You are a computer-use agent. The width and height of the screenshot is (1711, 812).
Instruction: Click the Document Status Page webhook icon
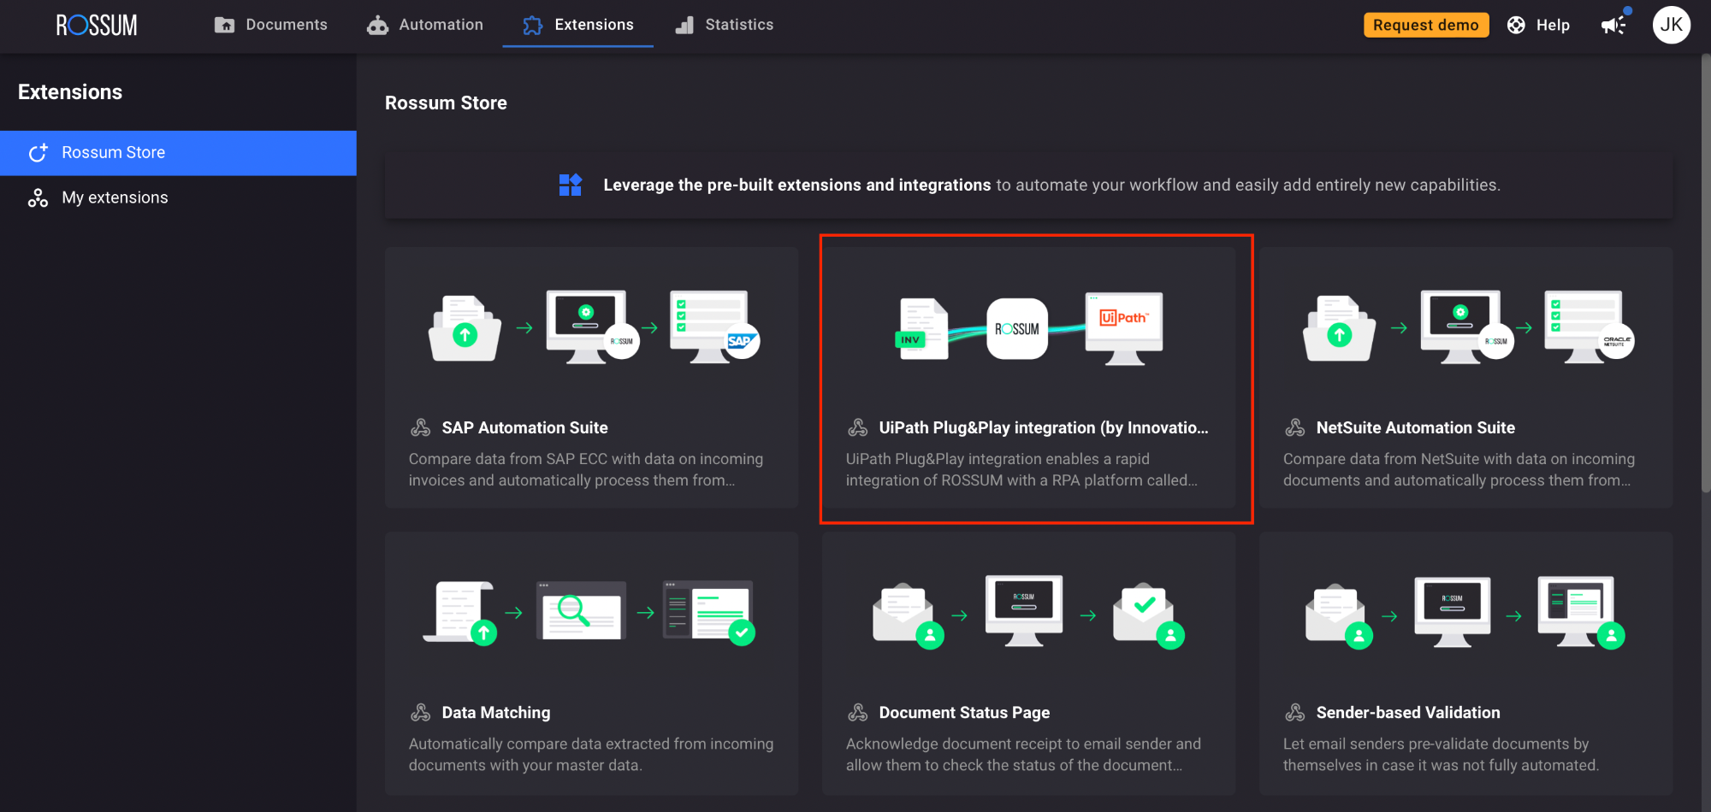pyautogui.click(x=857, y=712)
